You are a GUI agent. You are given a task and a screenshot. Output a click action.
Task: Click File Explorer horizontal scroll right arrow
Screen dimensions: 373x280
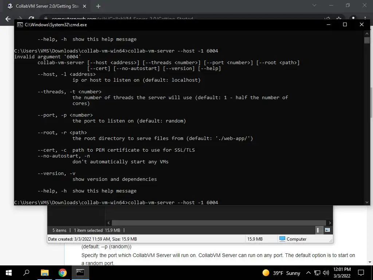point(330,223)
